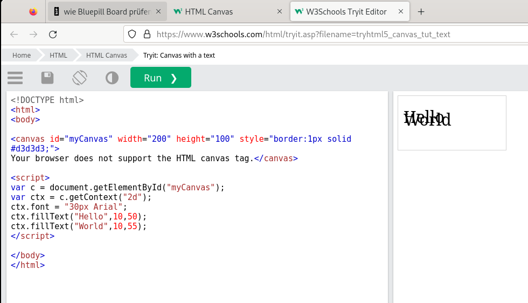Click the closing body tag line
This screenshot has width=528, height=303.
(x=27, y=256)
